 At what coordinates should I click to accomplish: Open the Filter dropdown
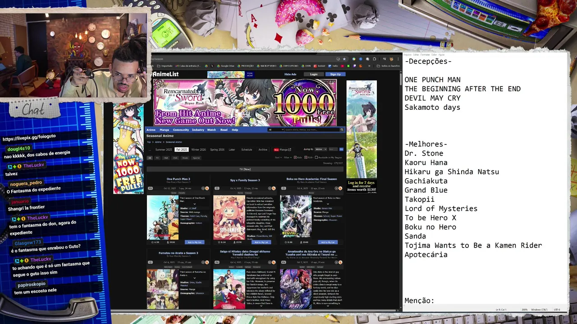tap(288, 157)
